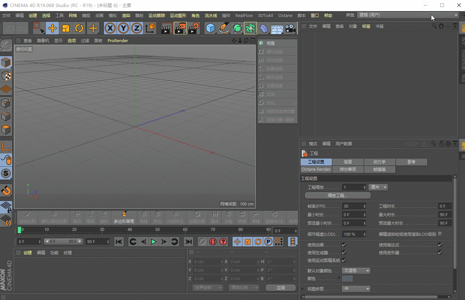Open 创建 menu in material manager
The image size is (465, 300).
coord(28,253)
